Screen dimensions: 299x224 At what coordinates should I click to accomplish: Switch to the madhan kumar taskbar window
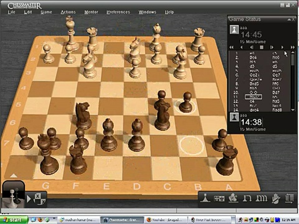[78, 220]
